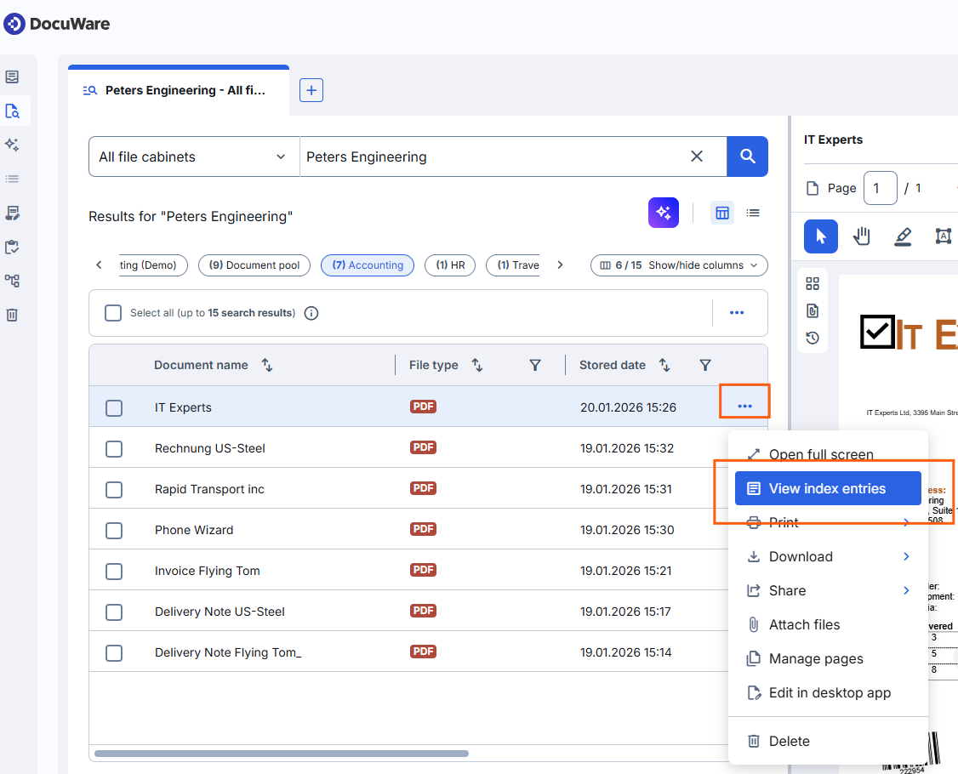Select the text selection frame tool

[x=944, y=236]
